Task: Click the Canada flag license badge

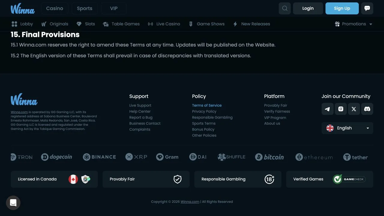Action: pos(73,179)
